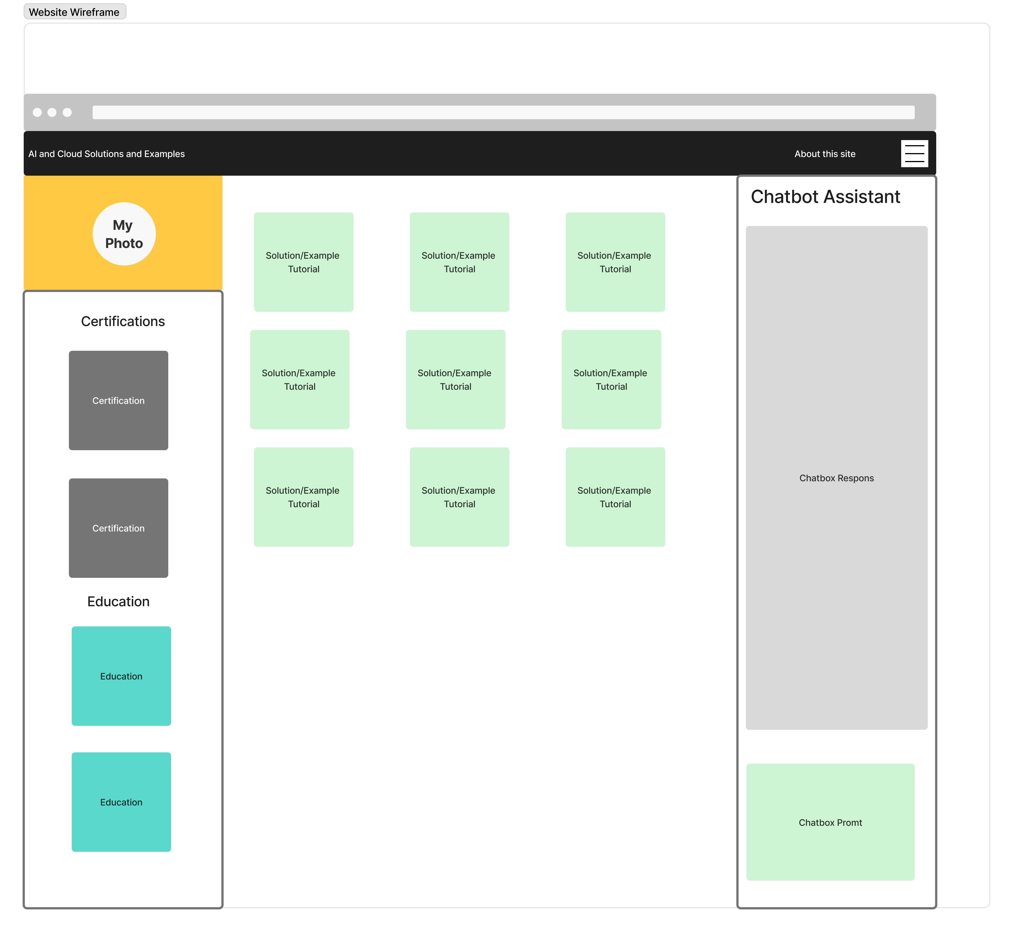Click the Certifications section heading
This screenshot has height=932, width=1013.
pos(123,321)
